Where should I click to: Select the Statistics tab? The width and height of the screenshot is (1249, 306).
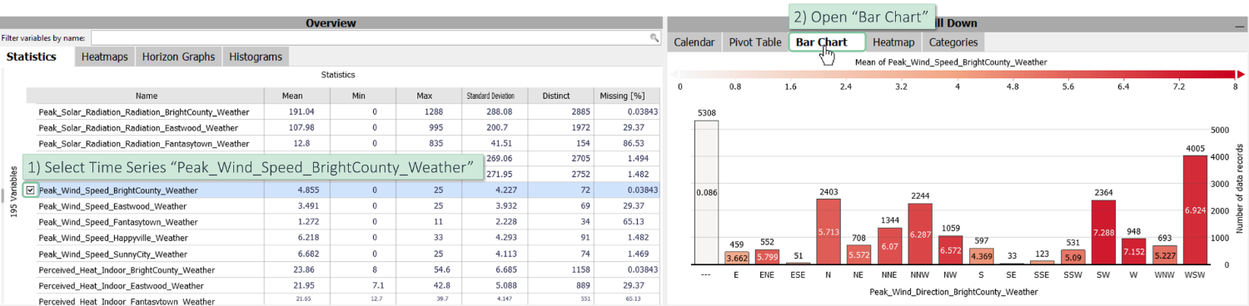click(32, 57)
